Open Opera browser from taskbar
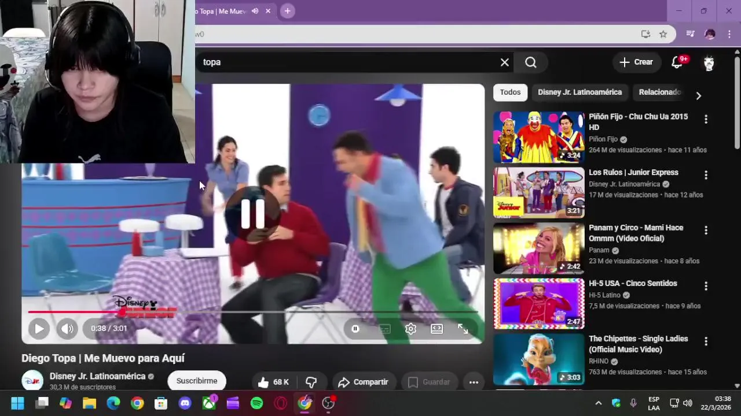The height and width of the screenshot is (416, 741). [281, 403]
